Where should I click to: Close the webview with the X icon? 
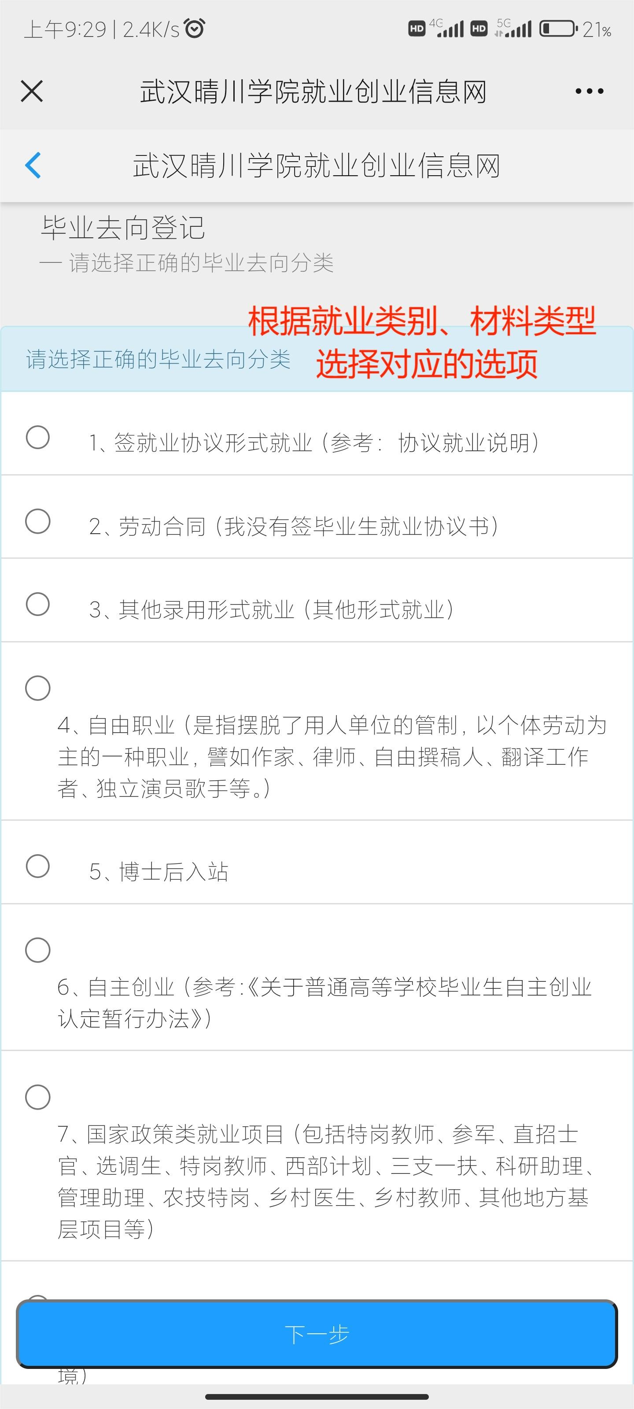coord(32,91)
